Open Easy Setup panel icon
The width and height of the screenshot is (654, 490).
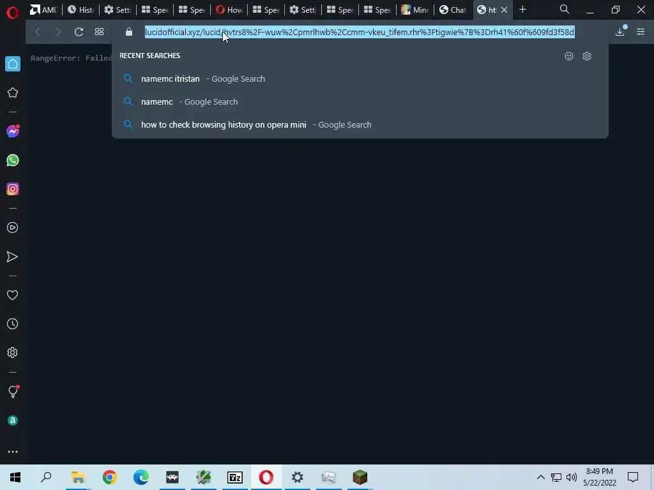(x=641, y=32)
